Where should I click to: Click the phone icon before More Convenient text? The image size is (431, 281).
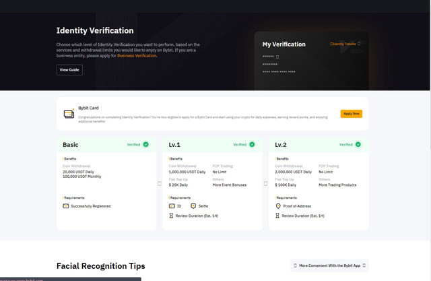tap(295, 266)
